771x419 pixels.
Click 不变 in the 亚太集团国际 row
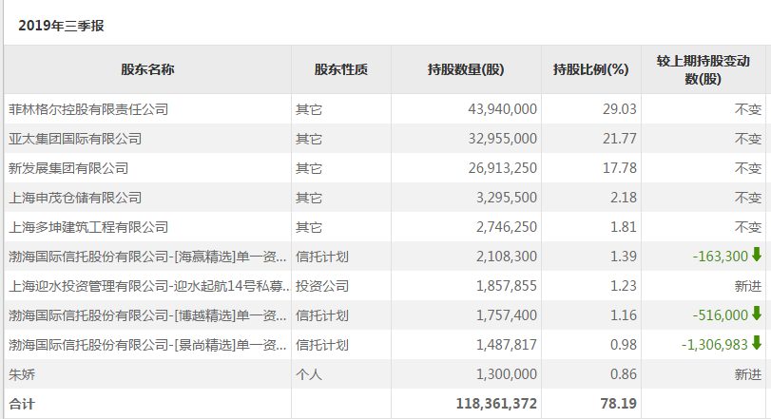coord(748,139)
